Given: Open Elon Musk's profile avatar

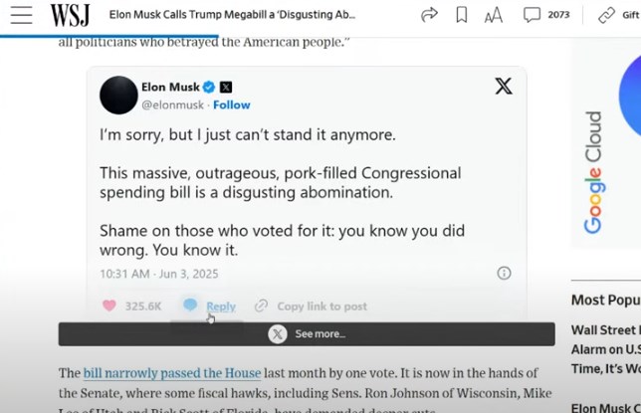Looking at the screenshot, I should pos(118,95).
